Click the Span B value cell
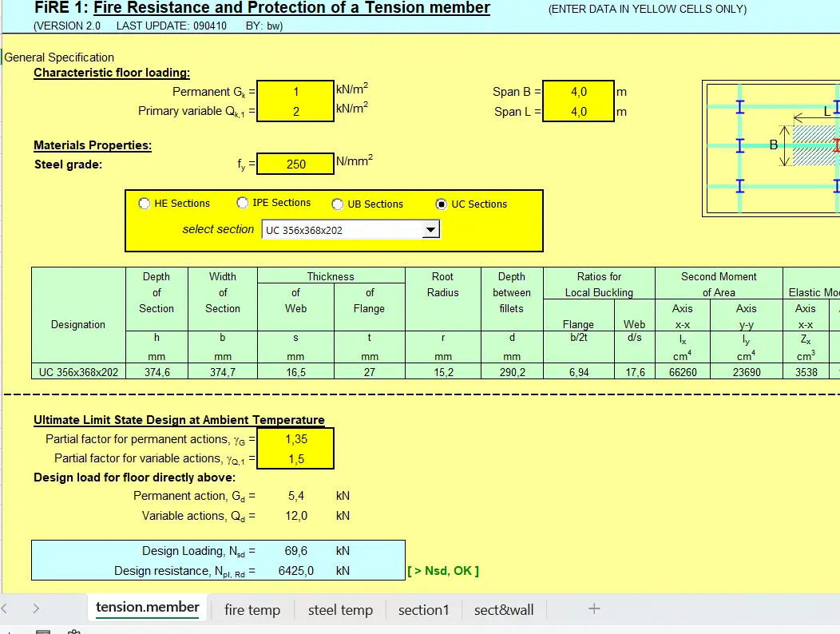This screenshot has width=840, height=634. [578, 92]
